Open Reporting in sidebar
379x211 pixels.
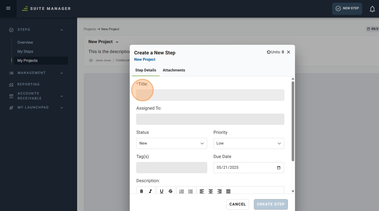[x=29, y=84]
